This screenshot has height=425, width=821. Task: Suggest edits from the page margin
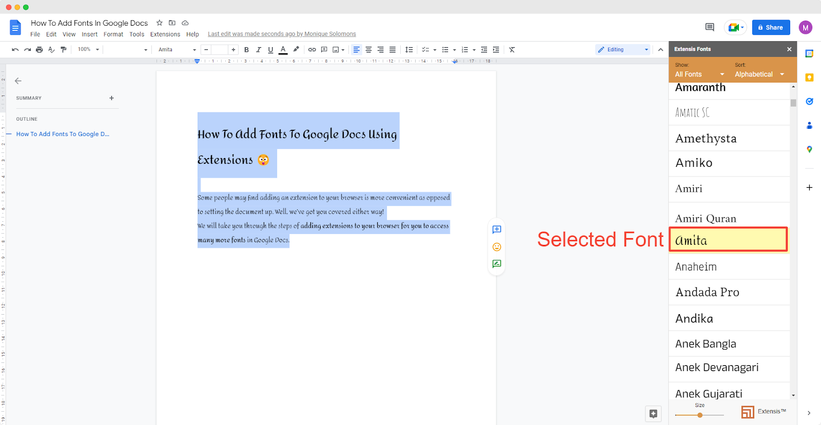497,264
